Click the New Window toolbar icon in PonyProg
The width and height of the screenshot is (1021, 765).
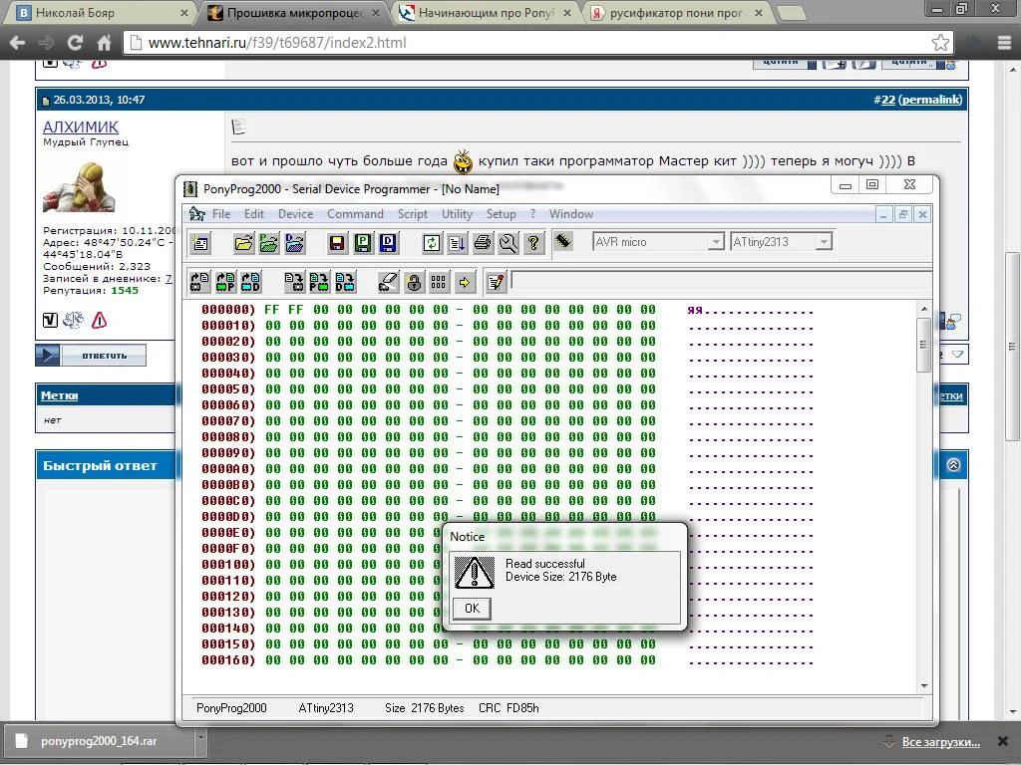[199, 243]
